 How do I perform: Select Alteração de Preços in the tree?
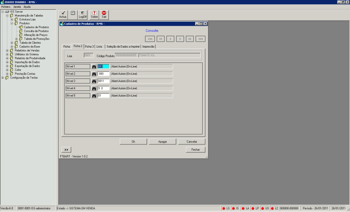tap(36, 35)
